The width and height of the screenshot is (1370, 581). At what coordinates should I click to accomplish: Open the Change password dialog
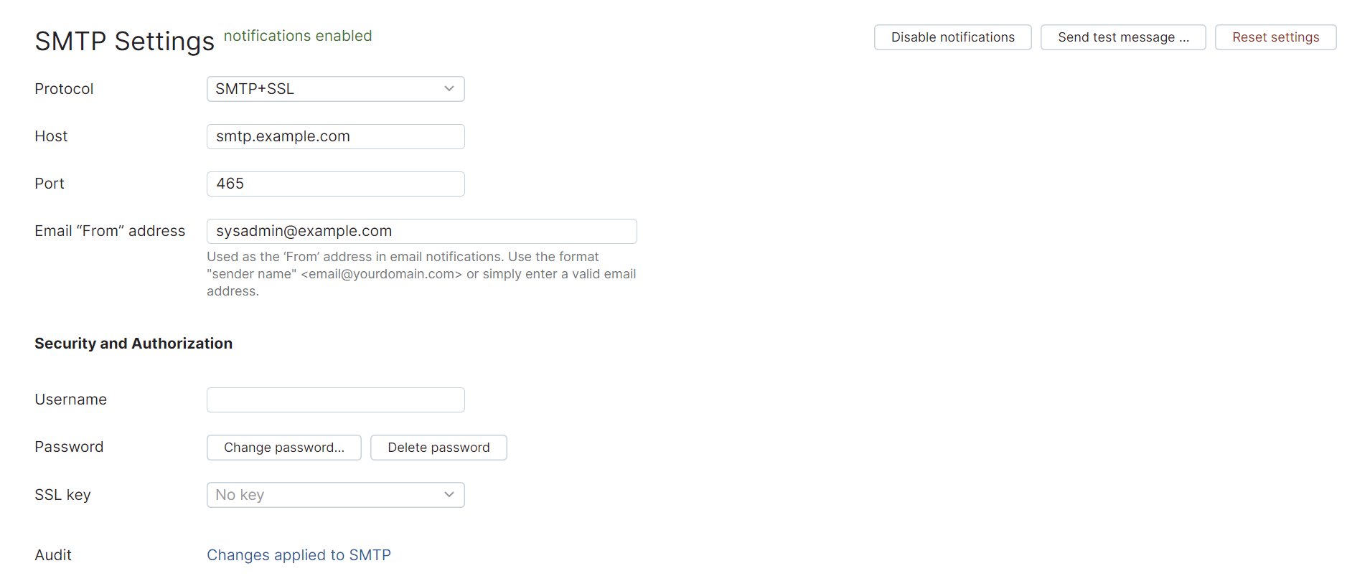(x=283, y=447)
